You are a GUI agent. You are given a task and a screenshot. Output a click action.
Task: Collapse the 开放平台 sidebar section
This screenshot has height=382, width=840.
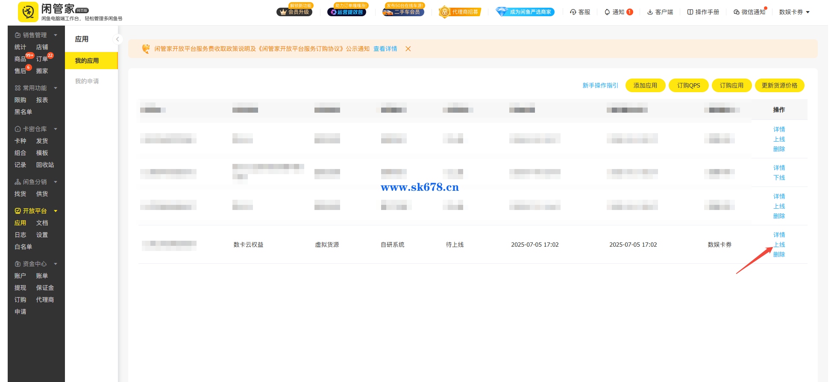pyautogui.click(x=56, y=211)
